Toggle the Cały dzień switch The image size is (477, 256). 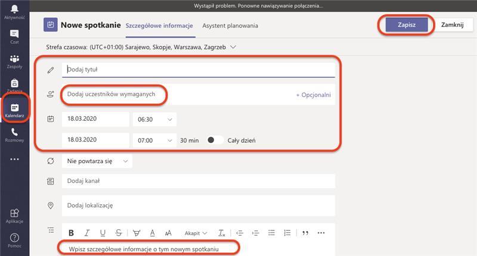[x=215, y=140]
